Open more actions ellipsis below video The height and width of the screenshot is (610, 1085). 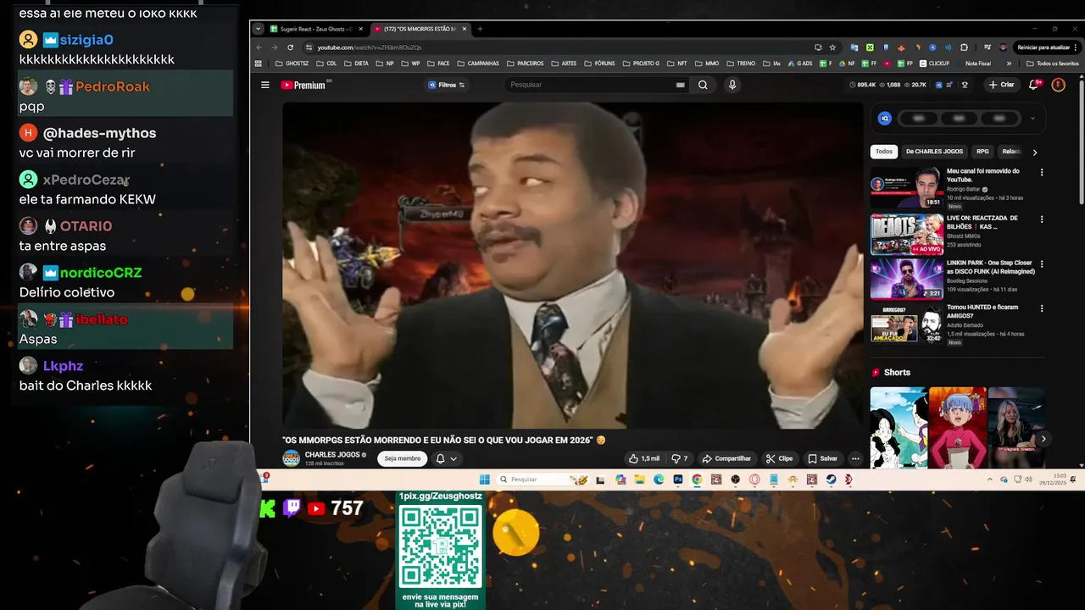(855, 458)
